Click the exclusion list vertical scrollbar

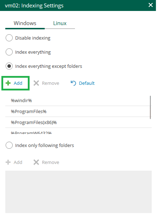click(150, 107)
